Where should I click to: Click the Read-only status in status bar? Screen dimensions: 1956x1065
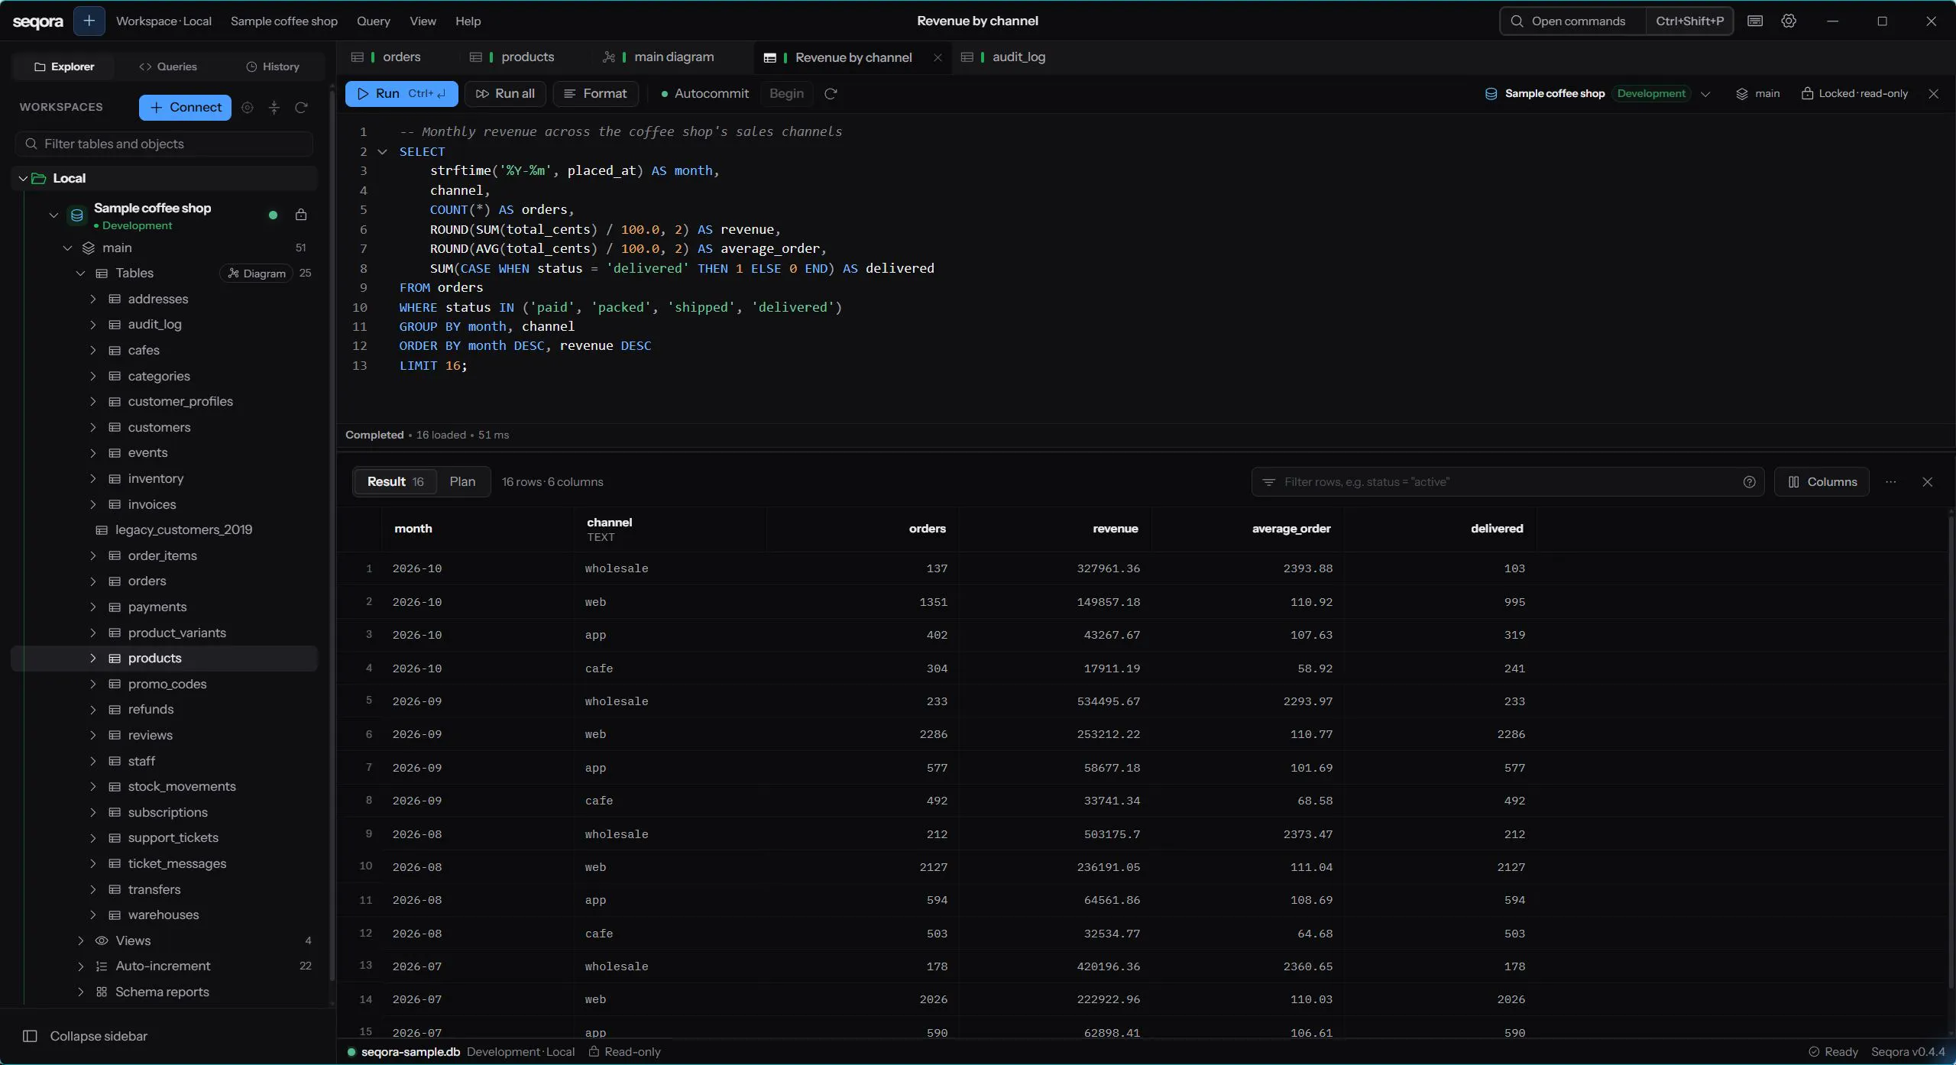click(624, 1051)
